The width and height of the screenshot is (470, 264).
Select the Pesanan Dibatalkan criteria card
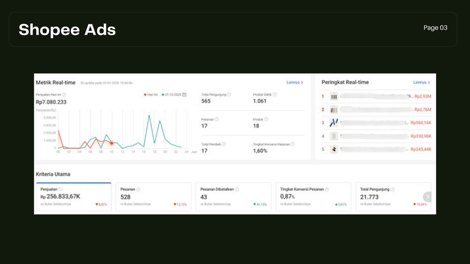(x=234, y=197)
